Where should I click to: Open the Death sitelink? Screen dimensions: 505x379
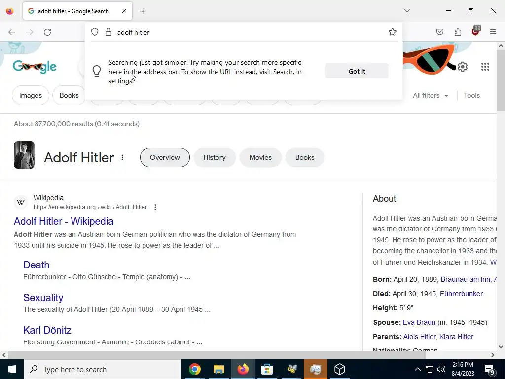(x=36, y=265)
